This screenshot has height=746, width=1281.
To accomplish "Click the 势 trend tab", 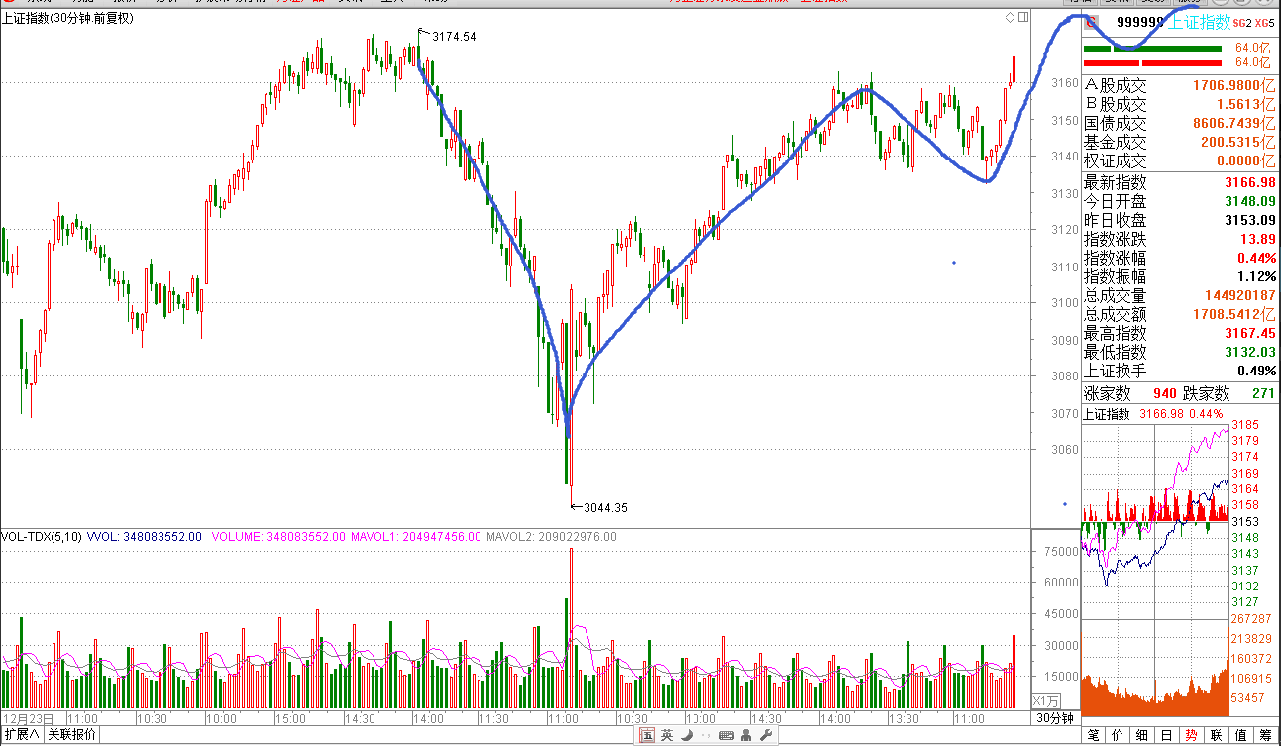I will click(x=1191, y=735).
